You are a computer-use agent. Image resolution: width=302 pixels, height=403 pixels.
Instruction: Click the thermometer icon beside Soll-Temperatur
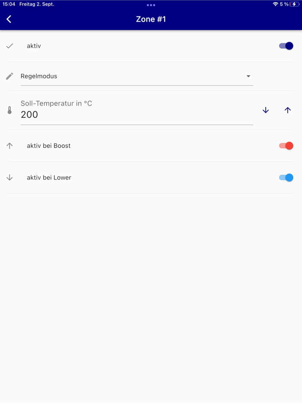pos(9,110)
